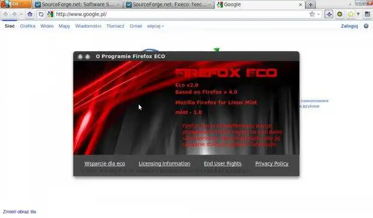Open the 'Licensing Information' link
This screenshot has height=218, width=373.
[x=164, y=163]
